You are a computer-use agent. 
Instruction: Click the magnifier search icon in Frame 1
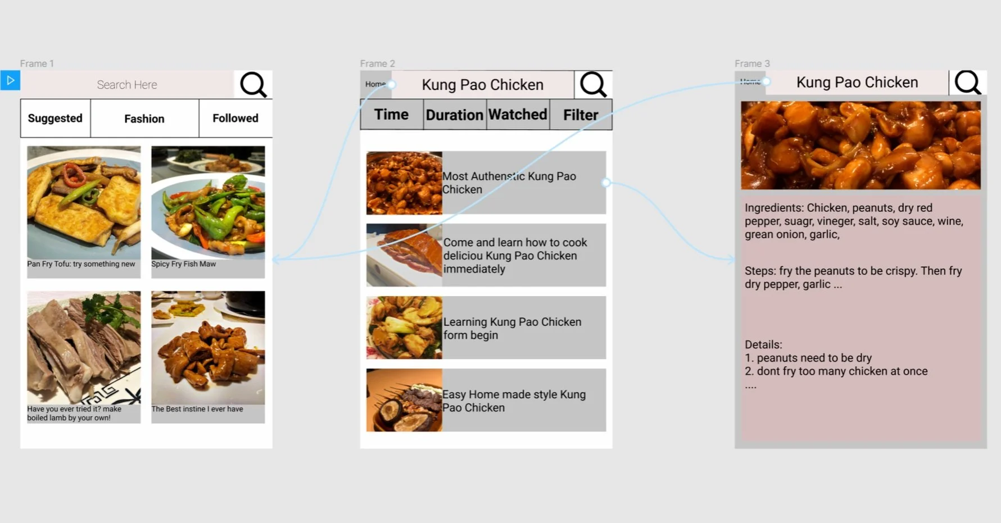pos(253,85)
